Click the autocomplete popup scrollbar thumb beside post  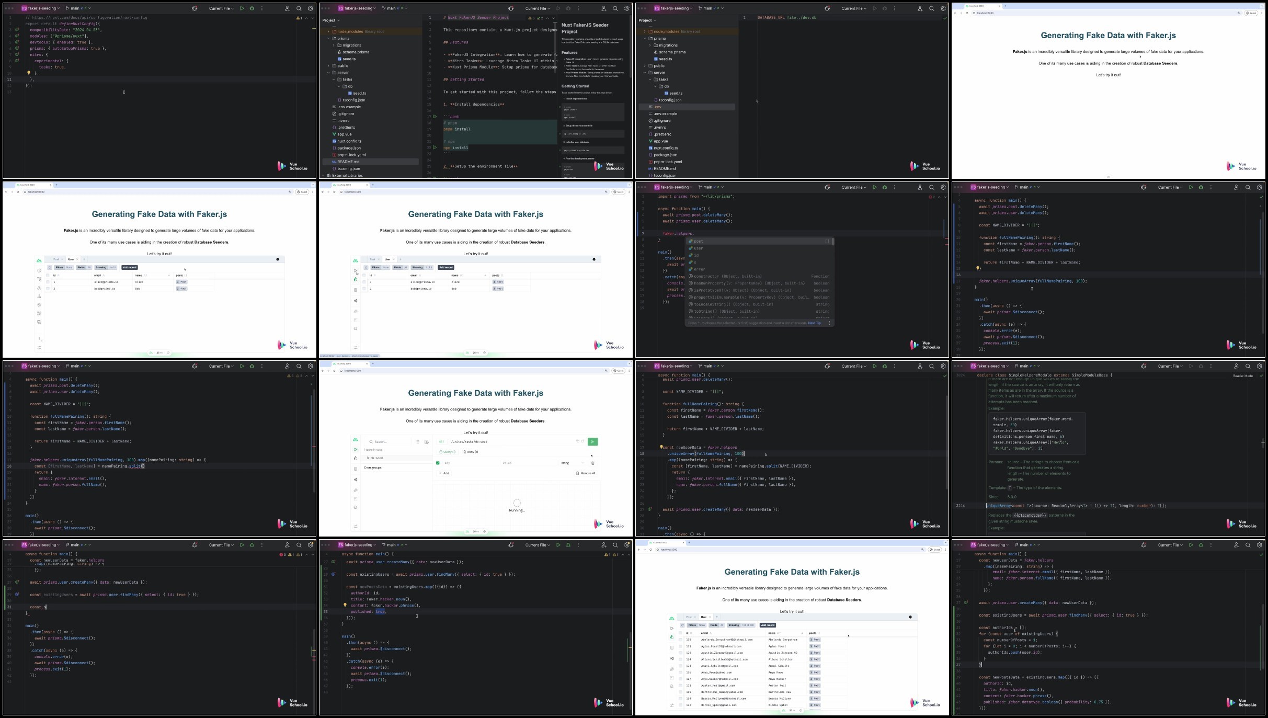pos(832,242)
